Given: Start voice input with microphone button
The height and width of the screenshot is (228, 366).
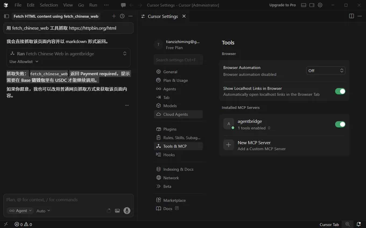Looking at the screenshot, I should (x=126, y=210).
